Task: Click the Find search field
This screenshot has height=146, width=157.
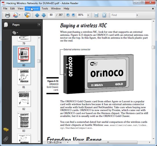Action: click(123, 15)
